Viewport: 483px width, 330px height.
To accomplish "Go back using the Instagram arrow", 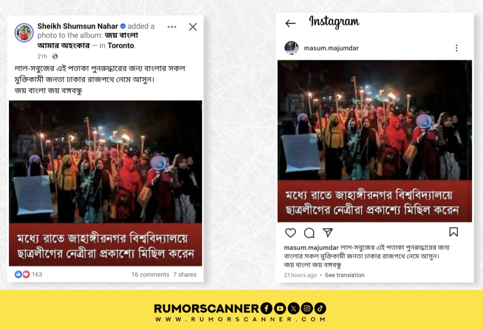I will [x=291, y=24].
